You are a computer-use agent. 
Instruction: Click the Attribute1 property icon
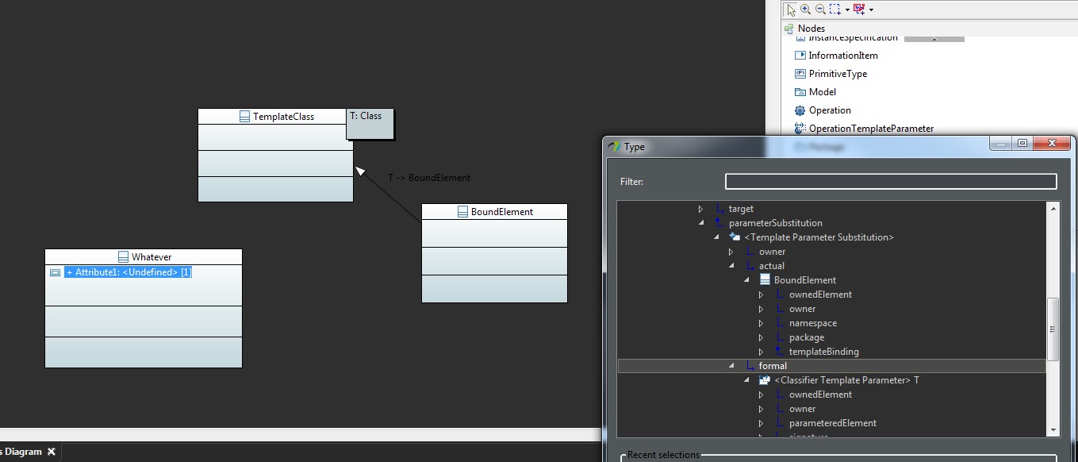[x=55, y=272]
